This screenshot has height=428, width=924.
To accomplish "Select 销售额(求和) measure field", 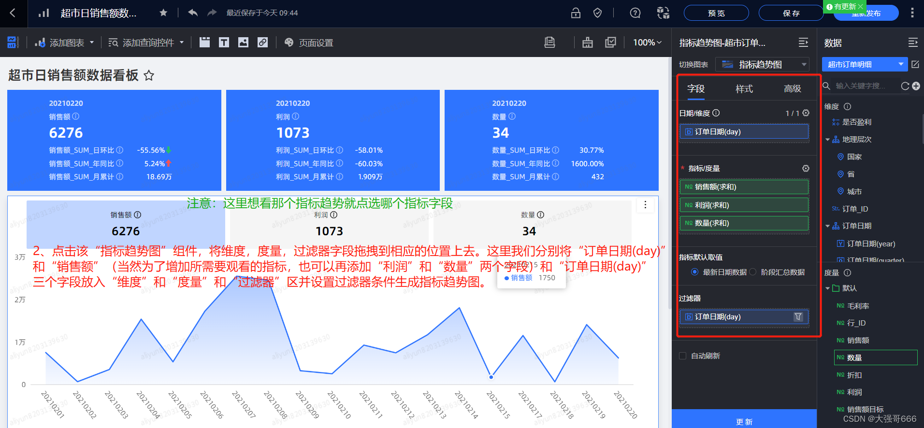I will (x=744, y=187).
